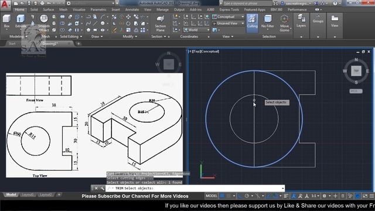Add a new drawing tab with plus button
The width and height of the screenshot is (375, 211).
click(78, 43)
